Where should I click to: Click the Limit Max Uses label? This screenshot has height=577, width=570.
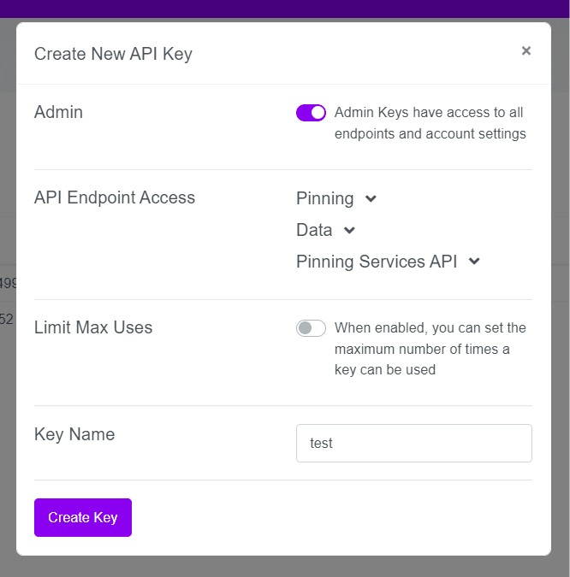pyautogui.click(x=93, y=327)
